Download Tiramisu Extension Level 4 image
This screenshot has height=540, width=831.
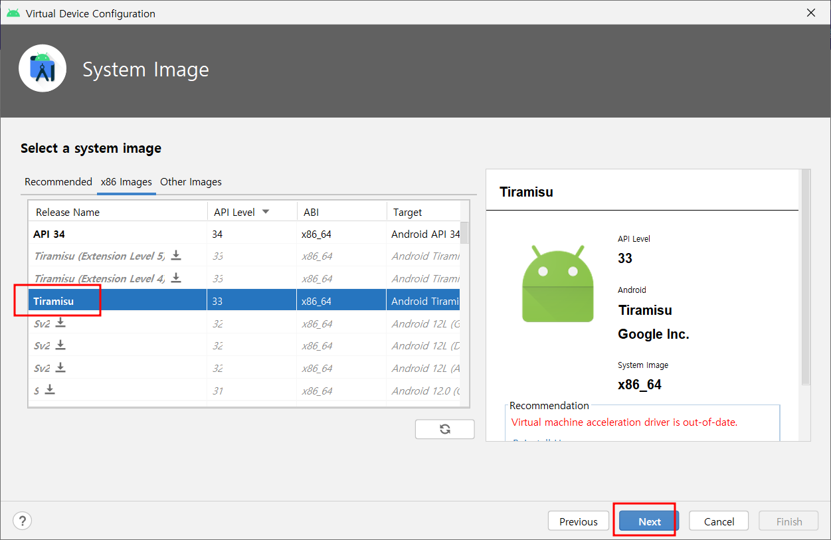click(176, 278)
